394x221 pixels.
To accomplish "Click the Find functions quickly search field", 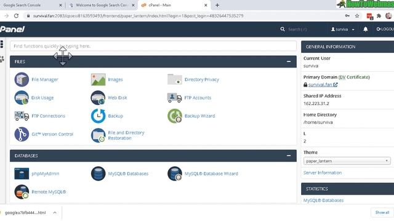I will tap(153, 46).
